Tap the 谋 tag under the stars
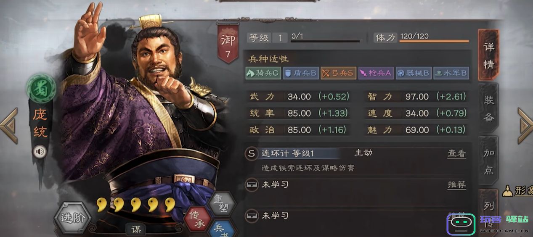The height and width of the screenshot is (237, 533). tap(136, 229)
